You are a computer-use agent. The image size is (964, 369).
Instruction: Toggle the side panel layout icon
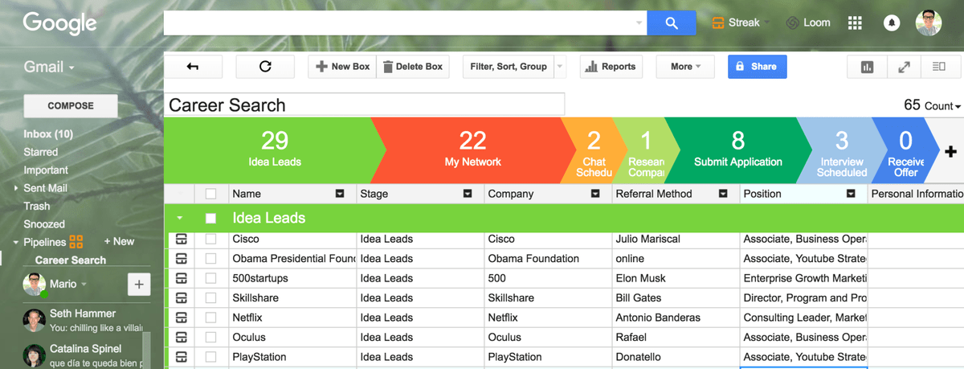938,67
